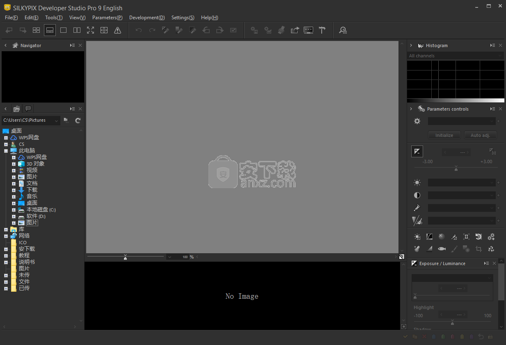Click the parameters gear icon
Viewport: 506px width, 345px height.
417,121
